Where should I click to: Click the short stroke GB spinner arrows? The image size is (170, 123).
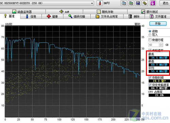tap(161, 45)
